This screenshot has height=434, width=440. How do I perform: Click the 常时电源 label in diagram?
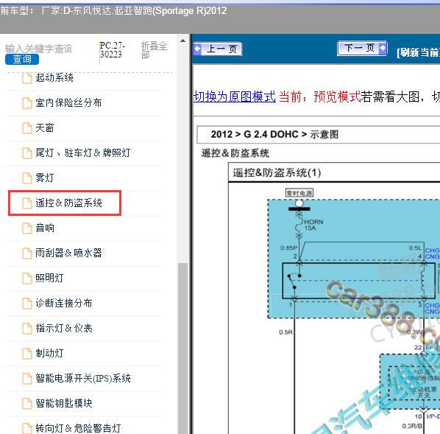(x=299, y=193)
